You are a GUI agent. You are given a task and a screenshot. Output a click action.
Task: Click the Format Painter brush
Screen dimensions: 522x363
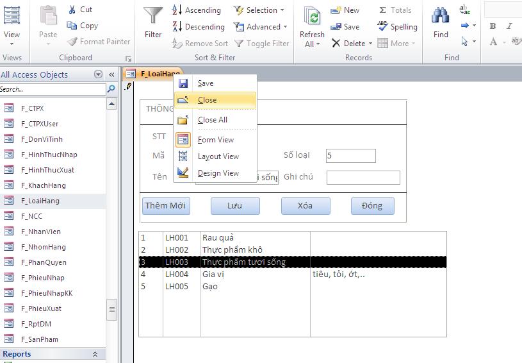72,42
